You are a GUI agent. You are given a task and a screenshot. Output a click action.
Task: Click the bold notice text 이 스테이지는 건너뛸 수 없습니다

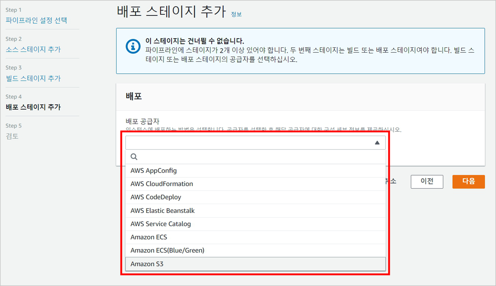195,41
